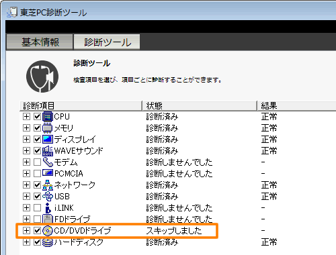Viewport: 336px width, 255px height.
Task: Select the WAVEサウンド row label
Action: point(79,151)
